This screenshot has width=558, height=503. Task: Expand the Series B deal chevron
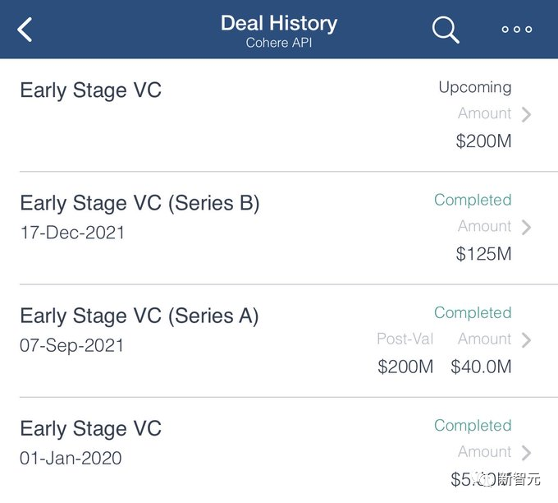[x=527, y=227]
